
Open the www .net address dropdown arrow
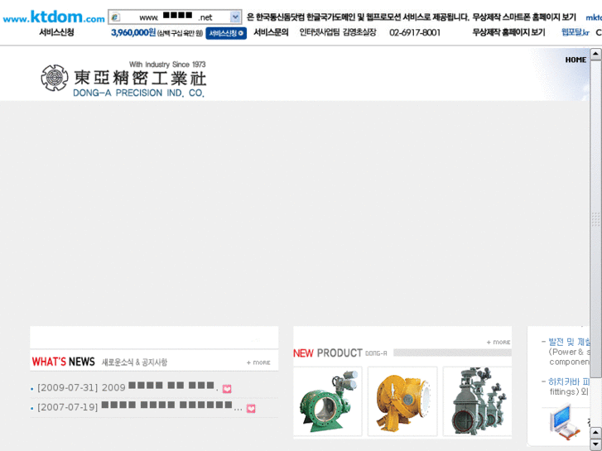235,17
